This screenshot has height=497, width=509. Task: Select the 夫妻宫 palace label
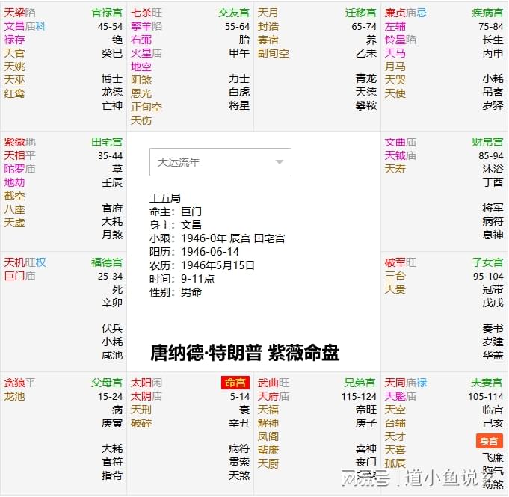click(x=487, y=383)
